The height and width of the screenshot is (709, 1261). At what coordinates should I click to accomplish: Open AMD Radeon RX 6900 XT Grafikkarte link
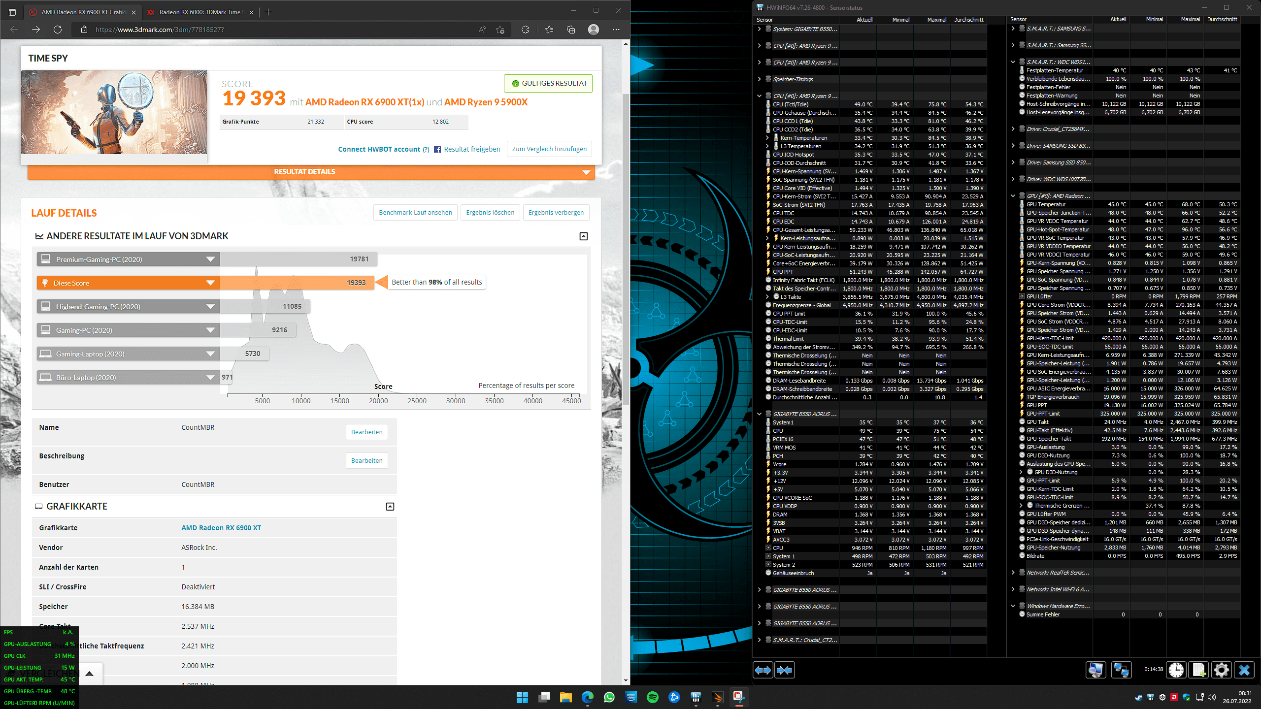pyautogui.click(x=221, y=528)
